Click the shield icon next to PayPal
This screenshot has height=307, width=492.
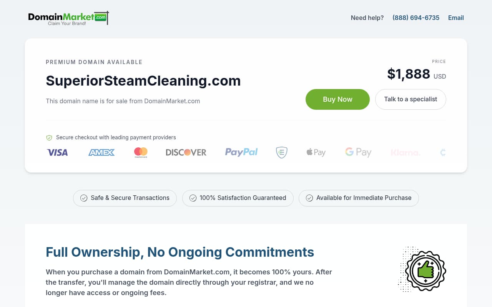[x=281, y=152]
